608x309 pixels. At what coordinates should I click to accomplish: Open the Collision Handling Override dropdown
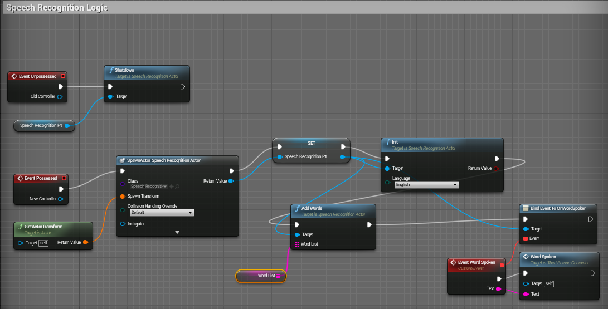[x=162, y=213]
